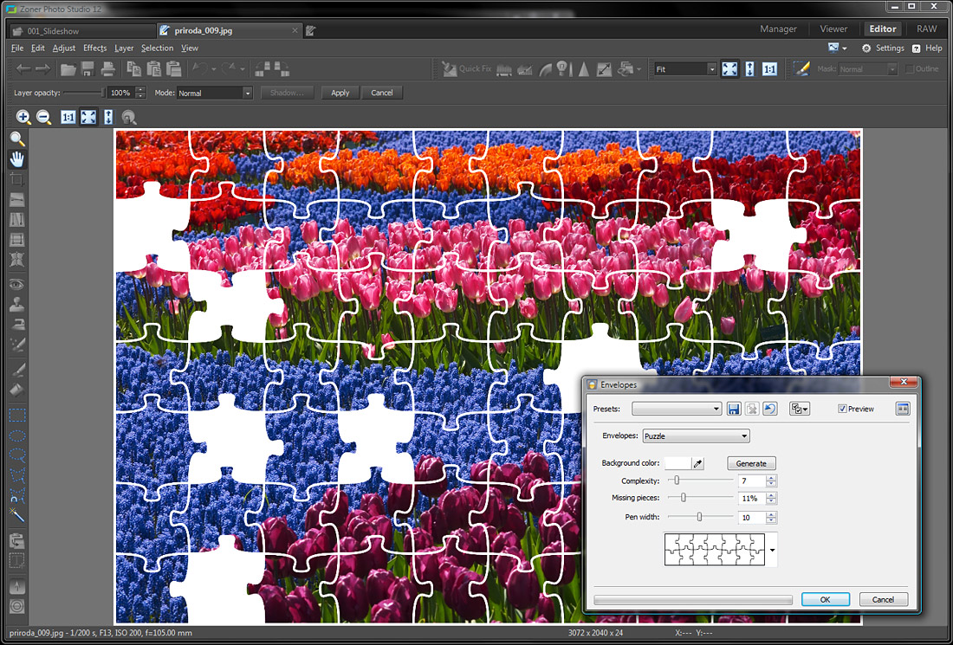Click the Generate button
Image resolution: width=953 pixels, height=645 pixels.
tap(751, 464)
